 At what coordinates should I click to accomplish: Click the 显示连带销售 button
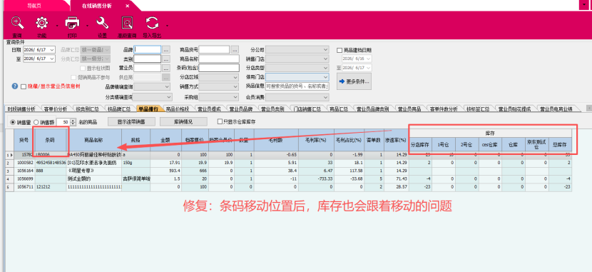click(x=131, y=121)
